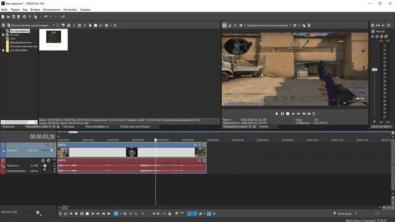Open preview transport hamburger menu
This screenshot has height=222, width=395.
click(x=314, y=113)
